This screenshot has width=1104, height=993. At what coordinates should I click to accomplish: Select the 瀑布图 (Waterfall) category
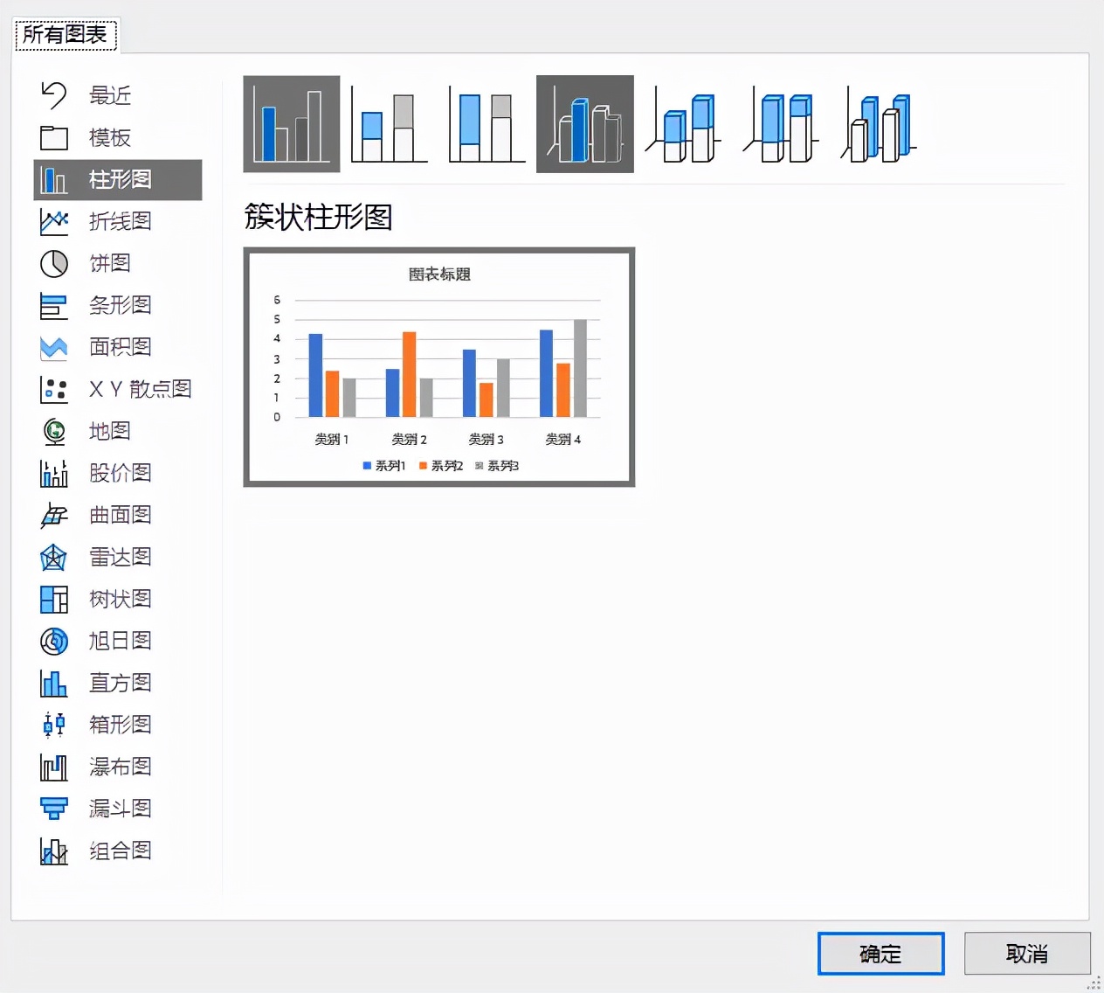tap(121, 767)
